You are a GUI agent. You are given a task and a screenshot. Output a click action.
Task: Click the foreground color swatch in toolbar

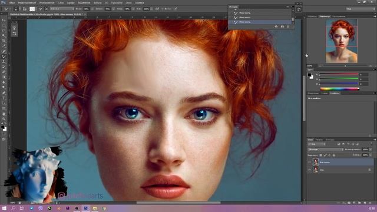[2, 127]
